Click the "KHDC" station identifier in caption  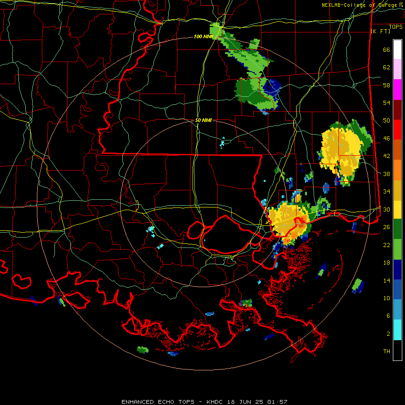tap(216, 402)
